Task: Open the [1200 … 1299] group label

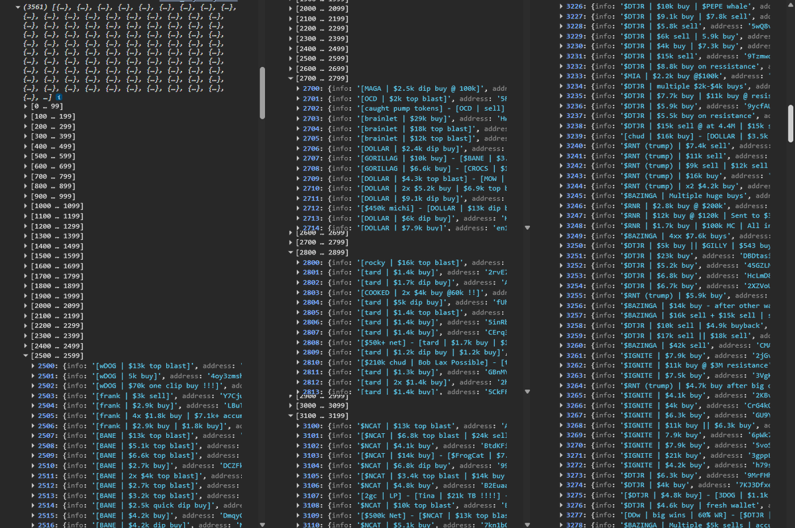Action: coord(57,226)
